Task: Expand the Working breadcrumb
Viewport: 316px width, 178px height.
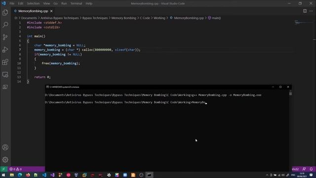Action: click(x=159, y=18)
